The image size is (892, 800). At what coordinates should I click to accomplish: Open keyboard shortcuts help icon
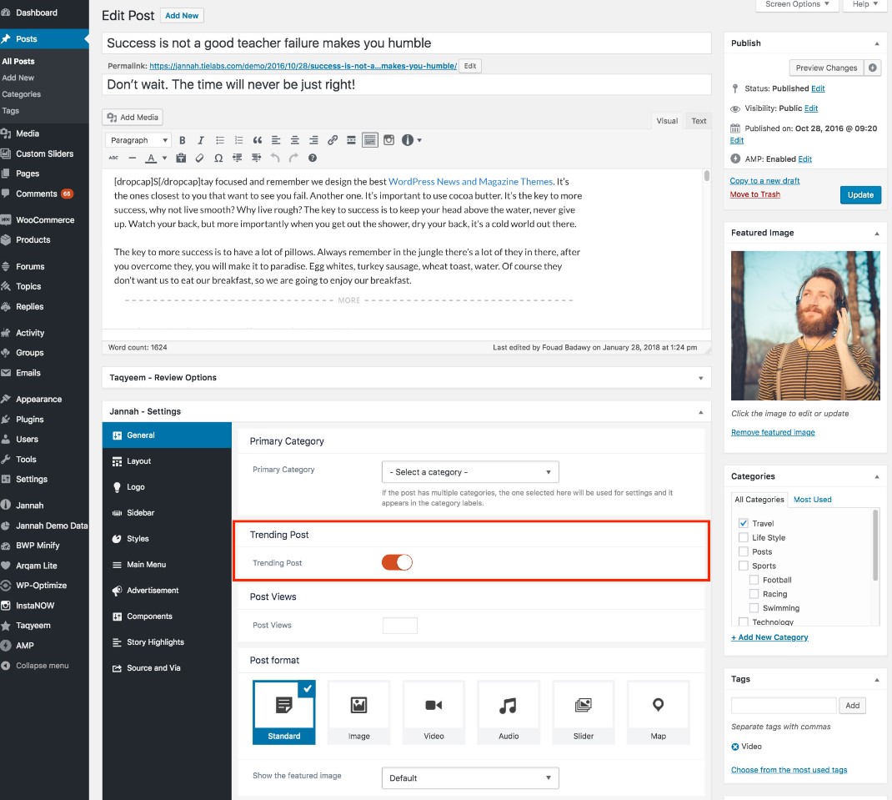pyautogui.click(x=313, y=158)
